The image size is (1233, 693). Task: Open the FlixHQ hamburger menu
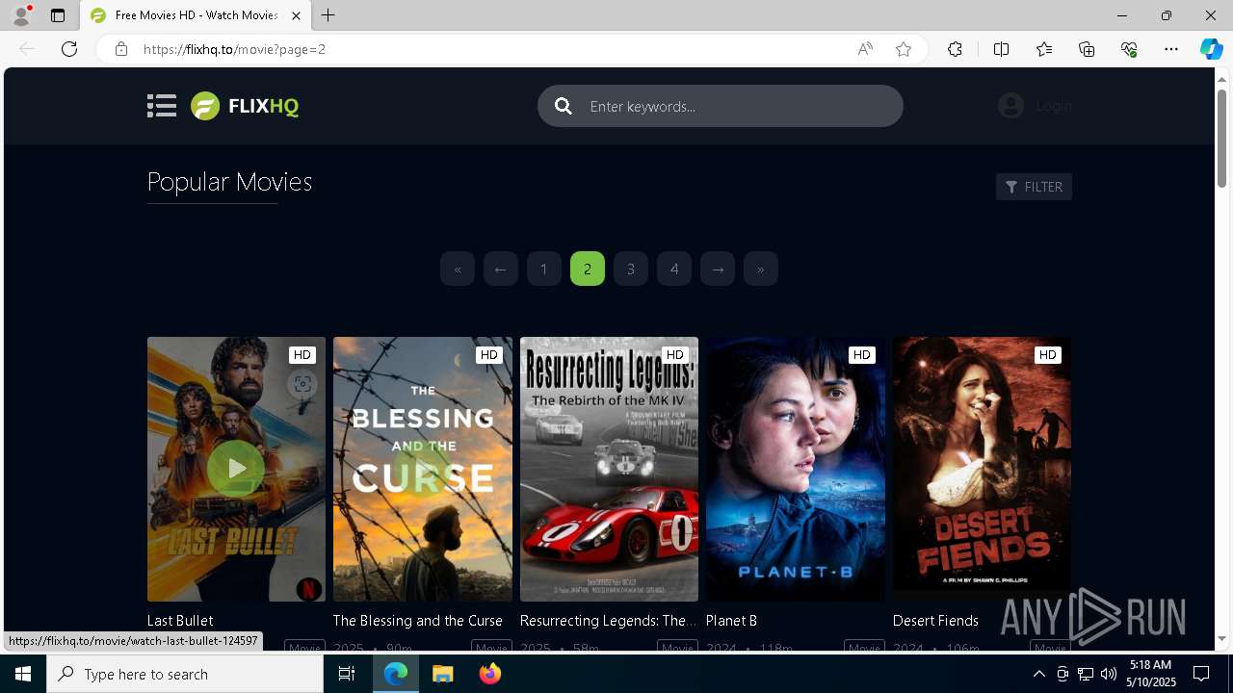(162, 106)
